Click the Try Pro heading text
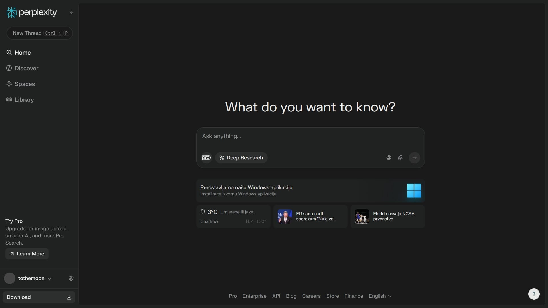The height and width of the screenshot is (308, 548). click(14, 221)
